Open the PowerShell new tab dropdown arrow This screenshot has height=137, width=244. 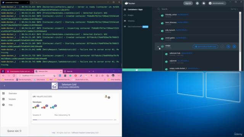click(37, 3)
